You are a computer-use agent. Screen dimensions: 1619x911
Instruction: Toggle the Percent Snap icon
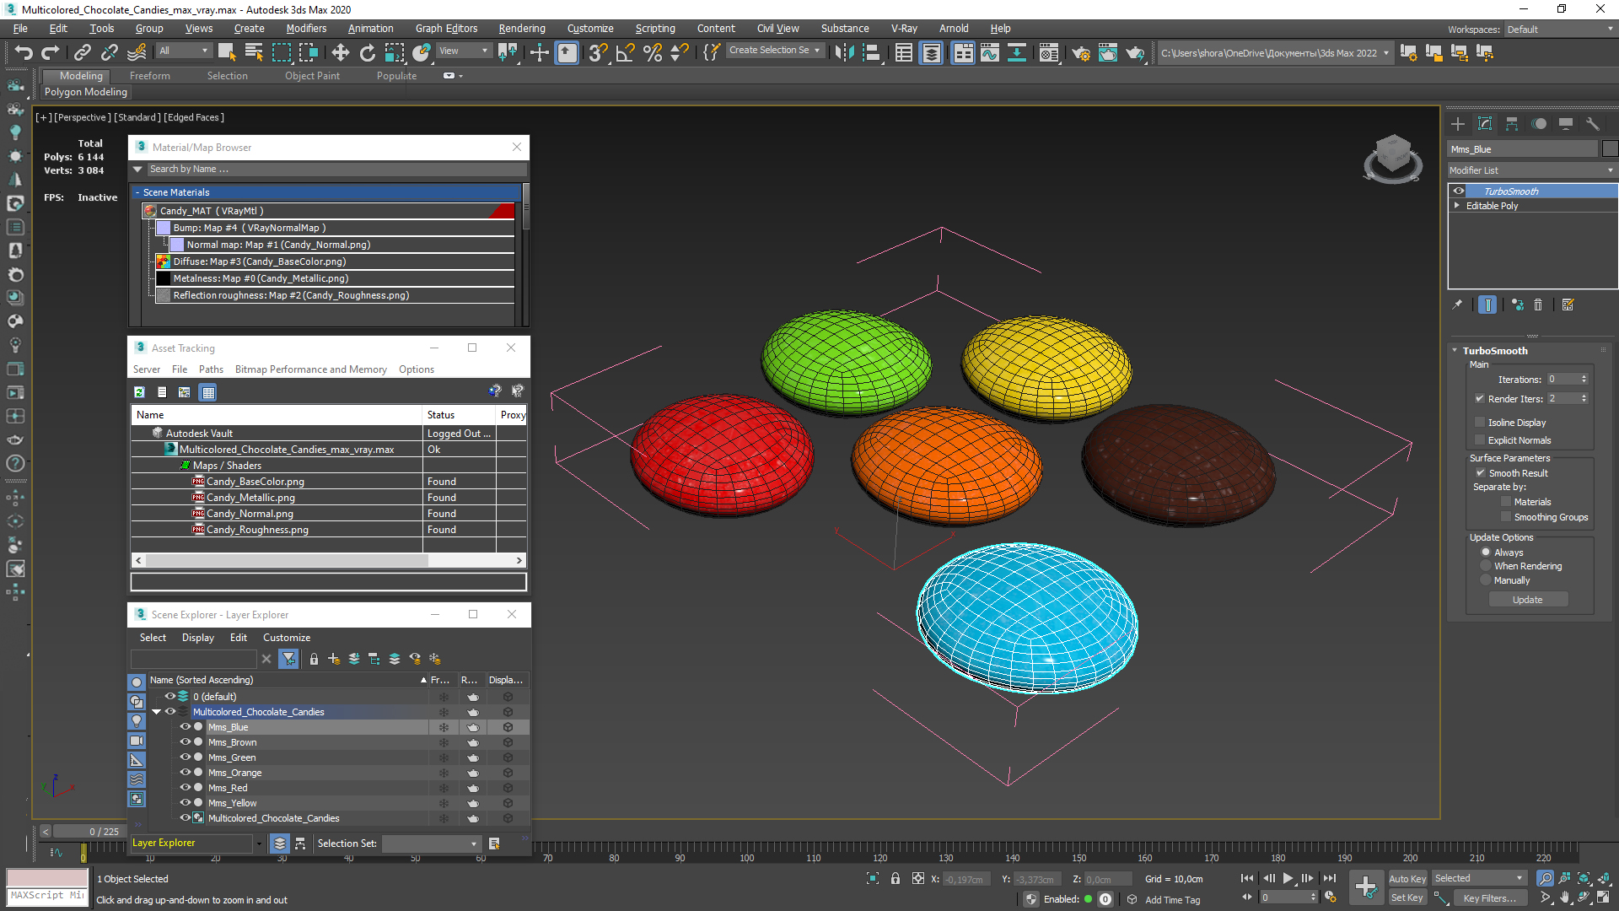point(652,53)
